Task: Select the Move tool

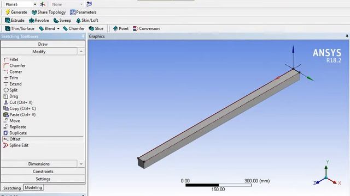Action: (12, 121)
